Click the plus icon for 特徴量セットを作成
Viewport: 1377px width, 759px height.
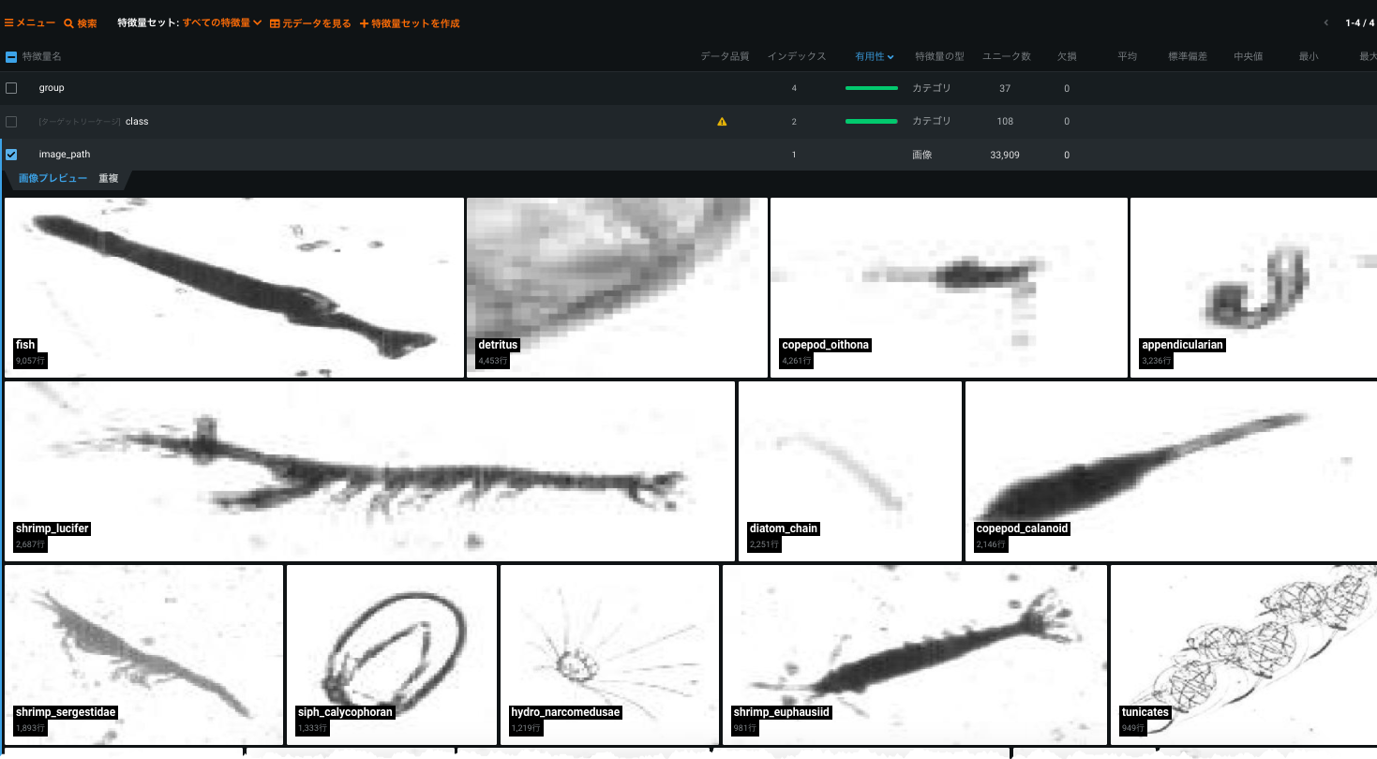(364, 23)
